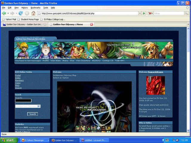Open the Clans link in the sidebar
191x143 pixels.
[18, 83]
